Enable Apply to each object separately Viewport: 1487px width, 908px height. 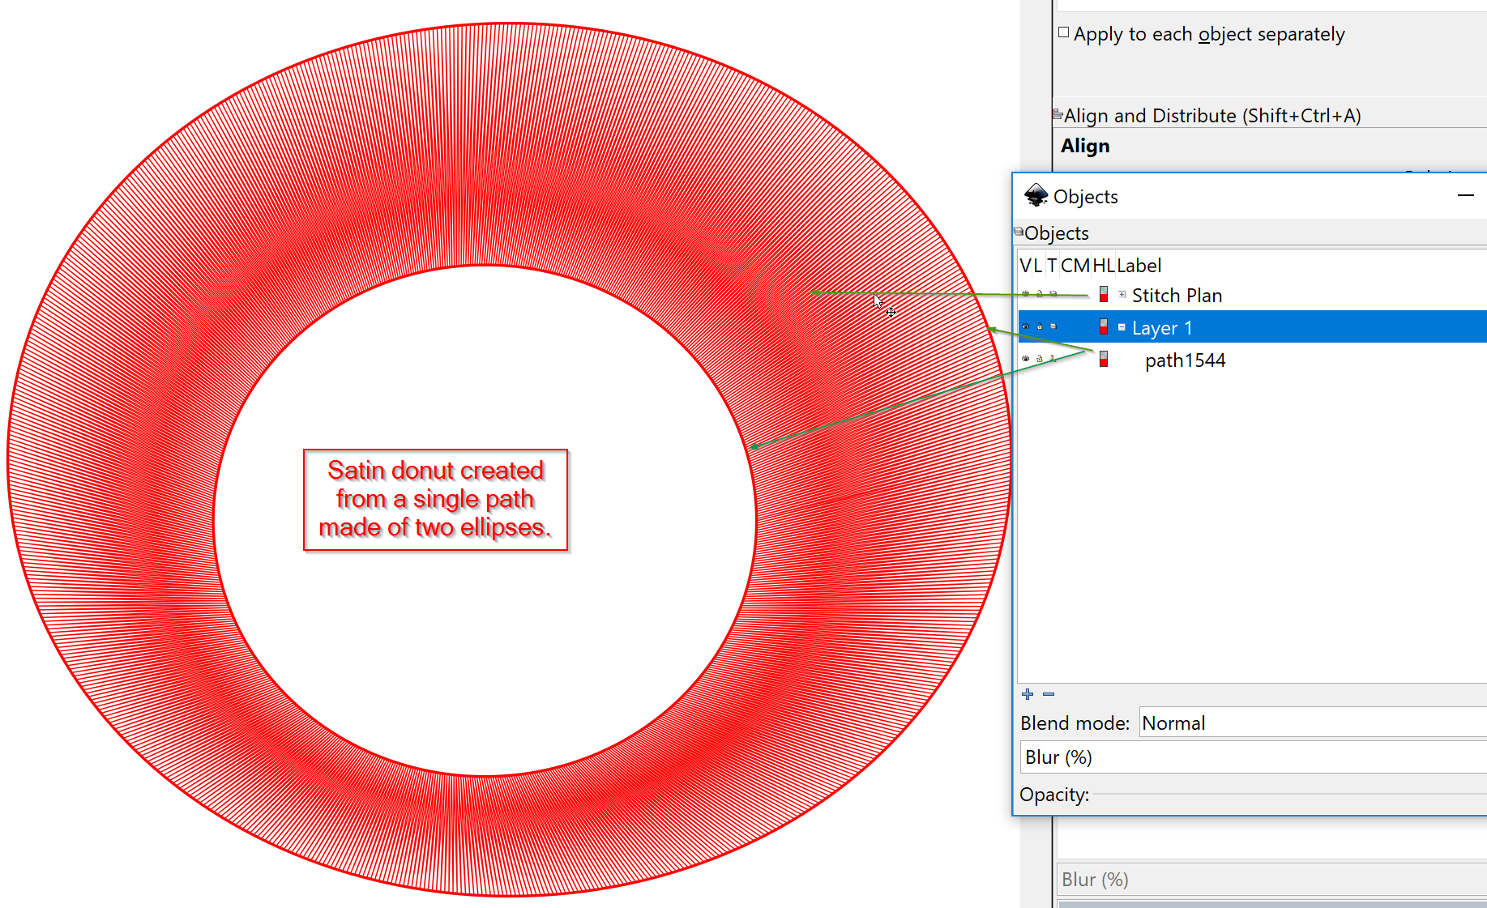pyautogui.click(x=1064, y=33)
